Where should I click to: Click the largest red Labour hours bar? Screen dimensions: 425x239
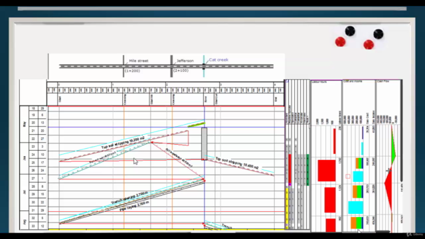point(327,171)
